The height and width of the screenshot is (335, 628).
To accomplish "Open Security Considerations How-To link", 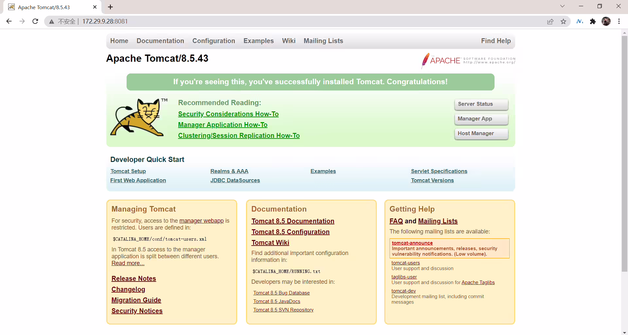I will point(228,114).
